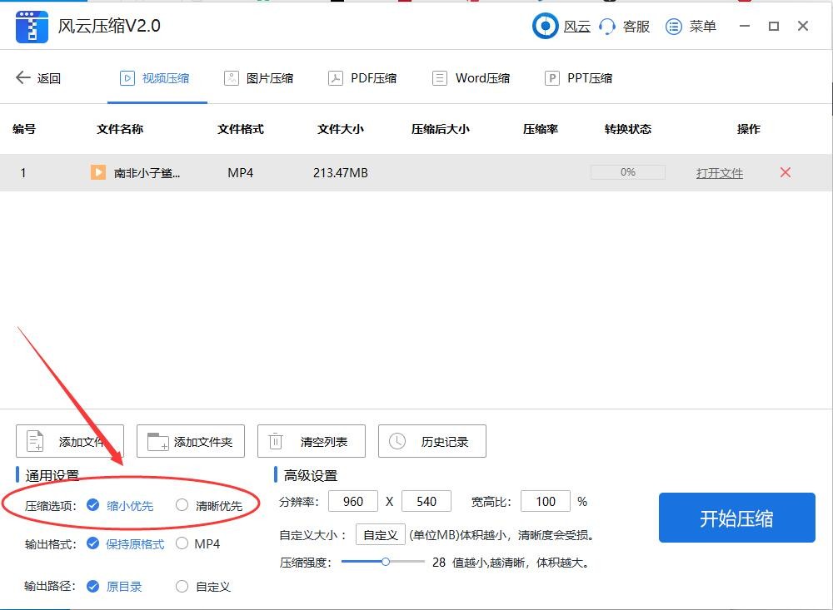The height and width of the screenshot is (610, 833).
Task: Open the 自定义 custom size selector
Action: pyautogui.click(x=380, y=534)
